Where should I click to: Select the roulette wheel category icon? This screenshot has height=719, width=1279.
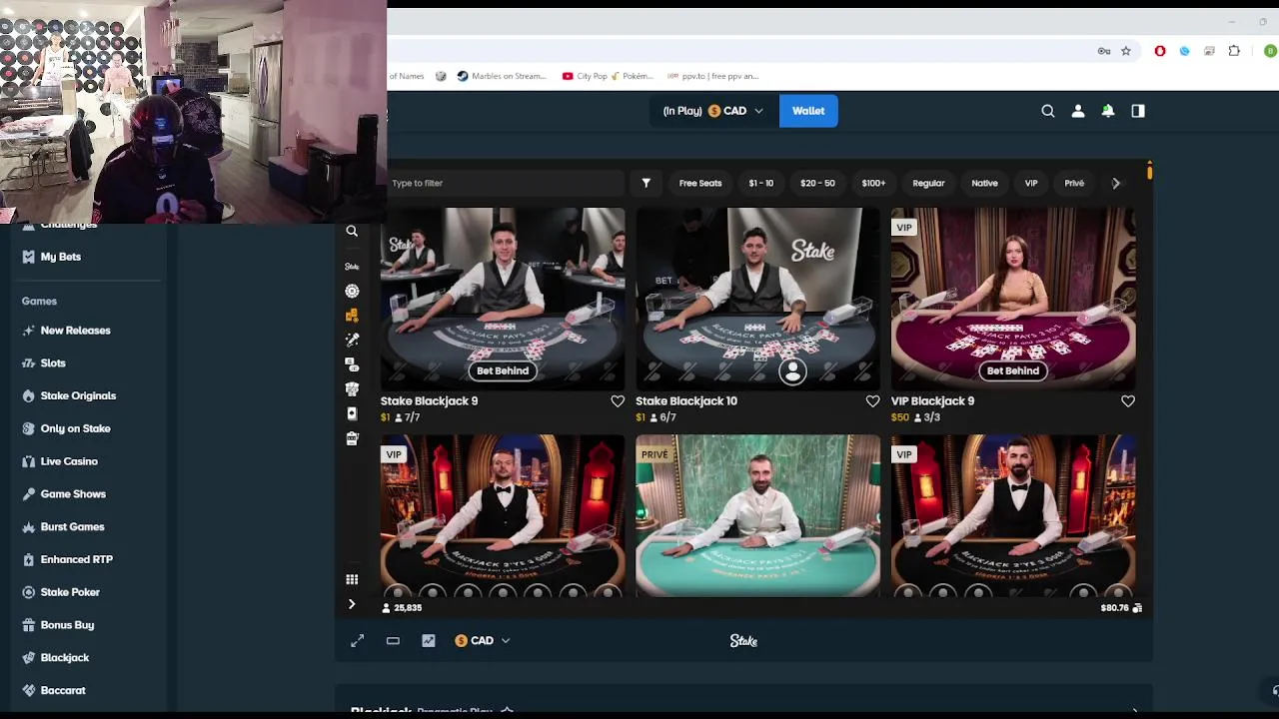point(352,291)
